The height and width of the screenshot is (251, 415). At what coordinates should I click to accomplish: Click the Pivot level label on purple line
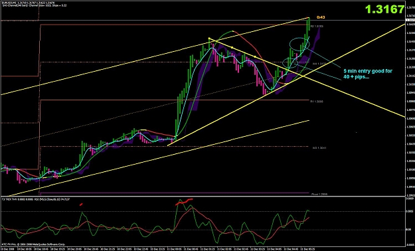(x=319, y=194)
